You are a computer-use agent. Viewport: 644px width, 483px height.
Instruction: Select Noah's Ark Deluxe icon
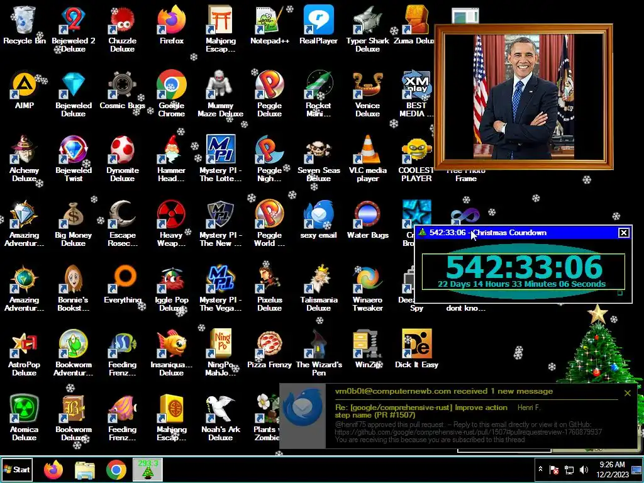click(x=220, y=418)
